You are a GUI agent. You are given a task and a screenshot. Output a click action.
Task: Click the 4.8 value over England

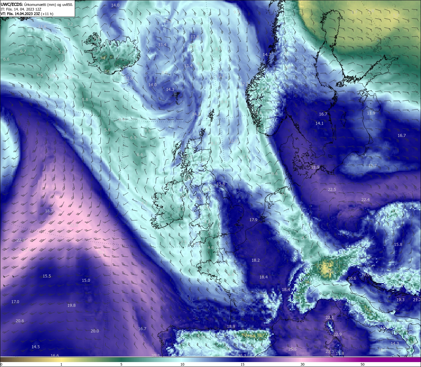pos(210,248)
